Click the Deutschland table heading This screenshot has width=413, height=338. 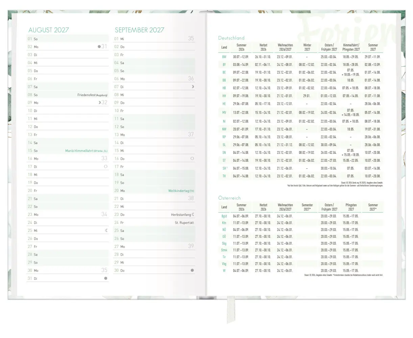(231, 38)
